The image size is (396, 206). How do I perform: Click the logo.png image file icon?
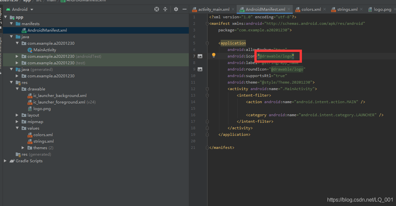click(x=30, y=109)
